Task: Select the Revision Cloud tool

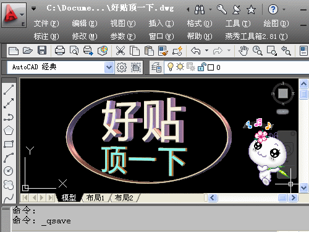Action: tap(9, 185)
